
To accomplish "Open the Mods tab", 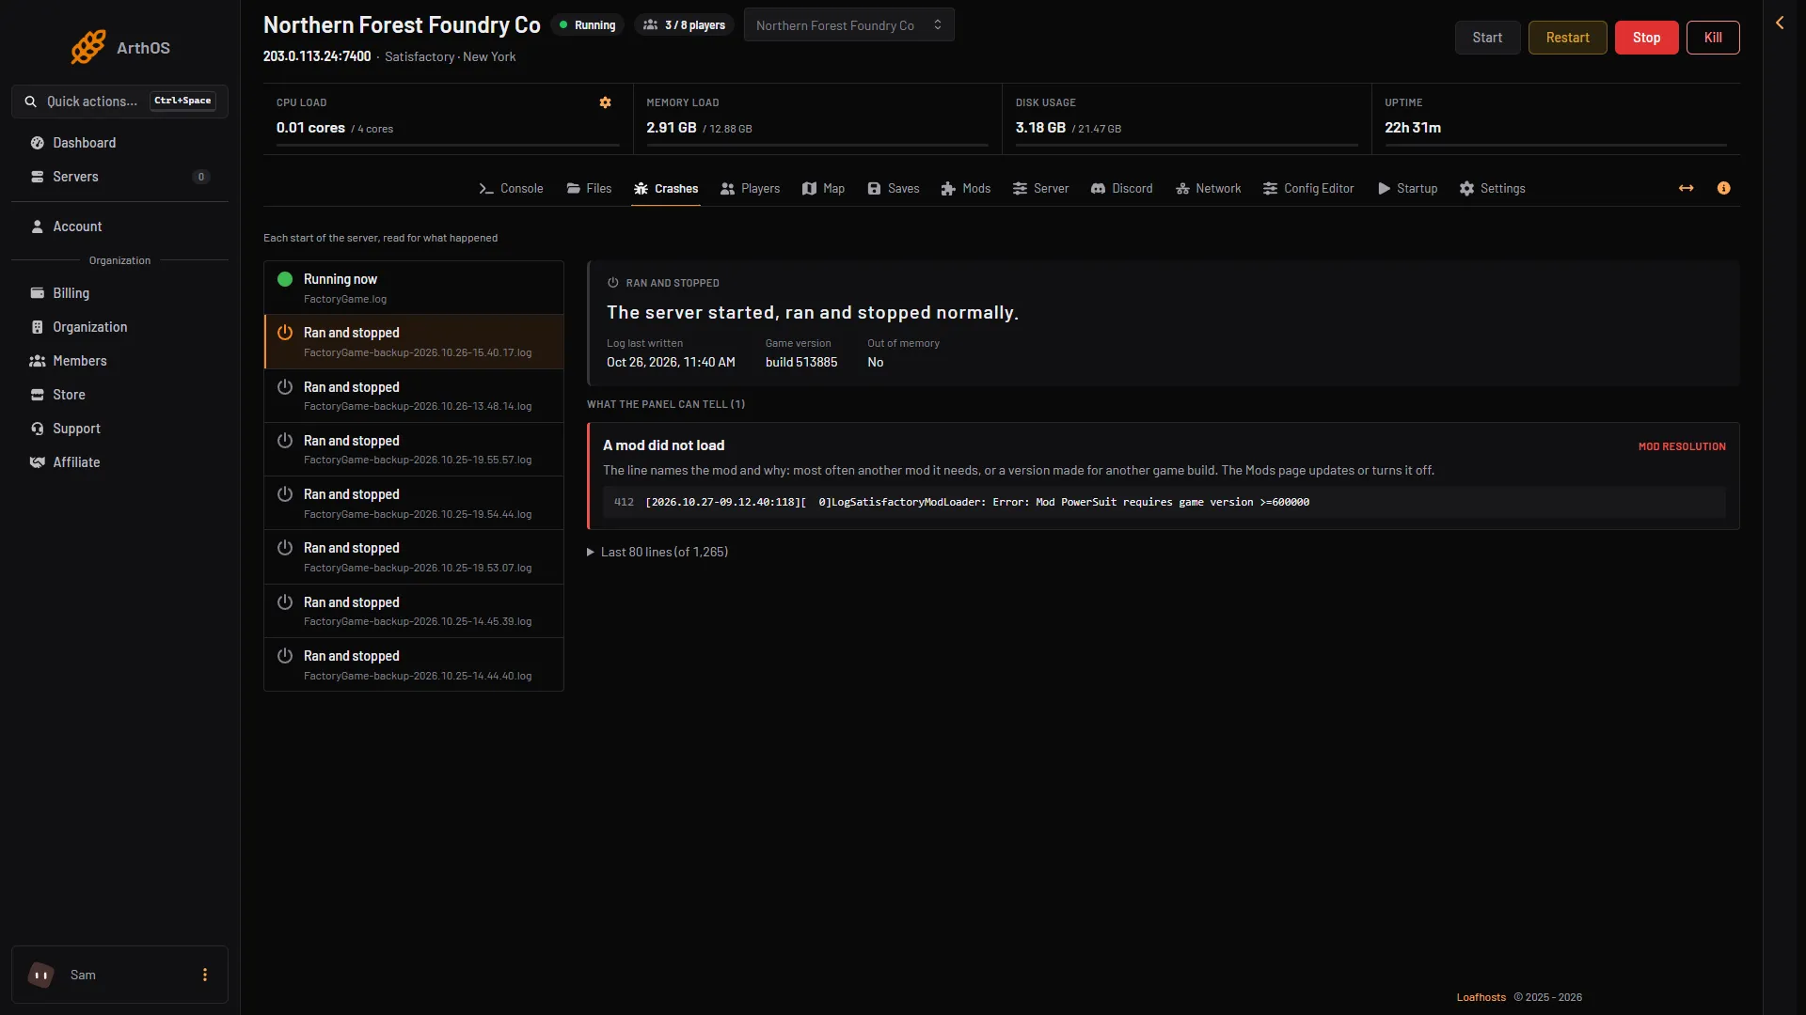I will point(965,189).
